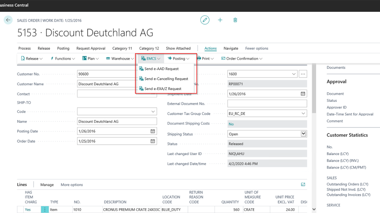Open the top-row Release menu

tap(44, 48)
